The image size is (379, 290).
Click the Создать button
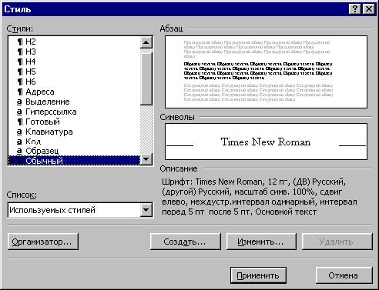185,242
